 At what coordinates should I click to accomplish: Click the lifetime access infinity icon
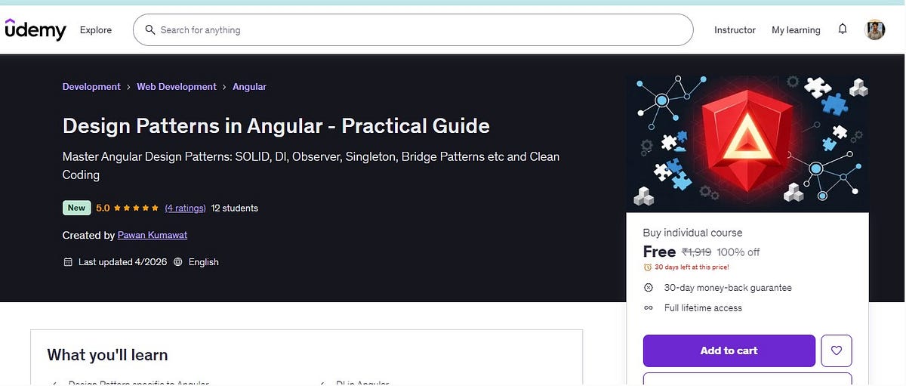(x=648, y=307)
